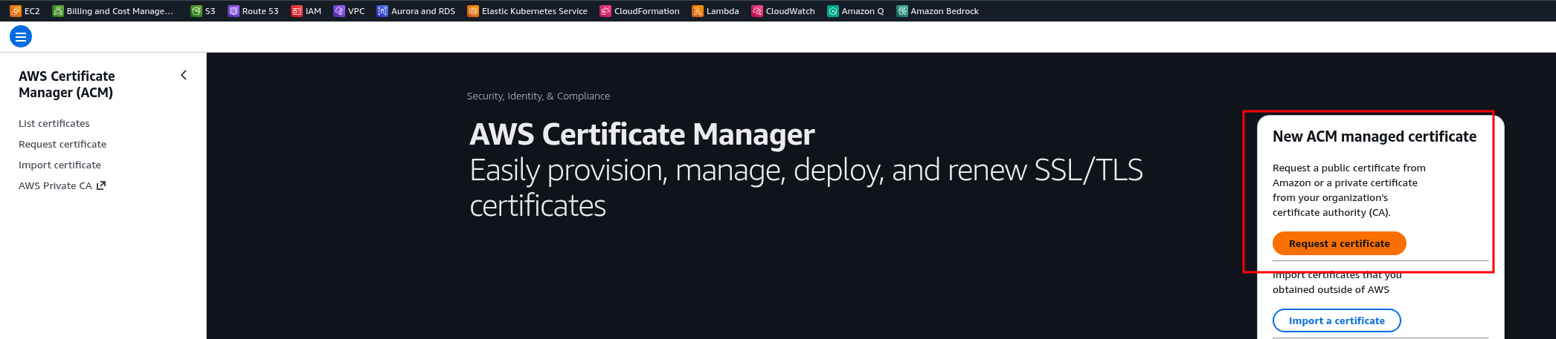Open the Amazon Bedrock icon shortcut

pos(902,11)
